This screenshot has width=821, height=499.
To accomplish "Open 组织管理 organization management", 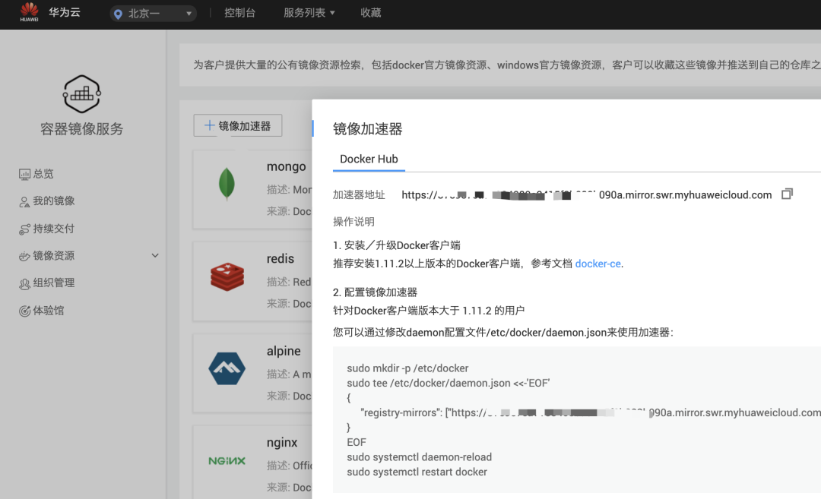I will [54, 283].
